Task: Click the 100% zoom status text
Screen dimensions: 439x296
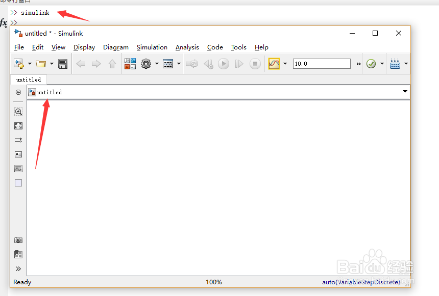Action: tap(214, 282)
